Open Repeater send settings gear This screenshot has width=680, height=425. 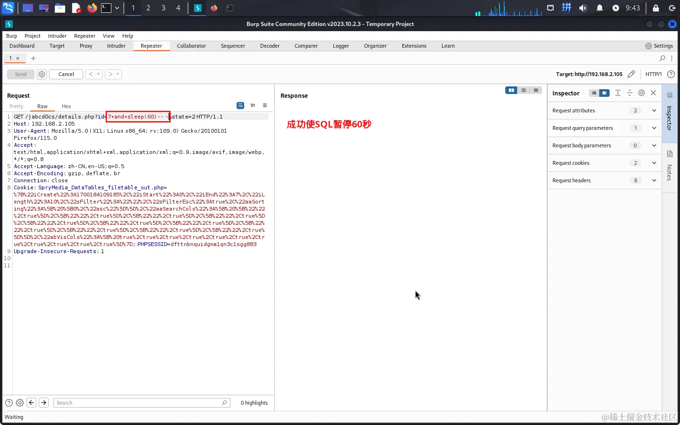click(x=42, y=74)
